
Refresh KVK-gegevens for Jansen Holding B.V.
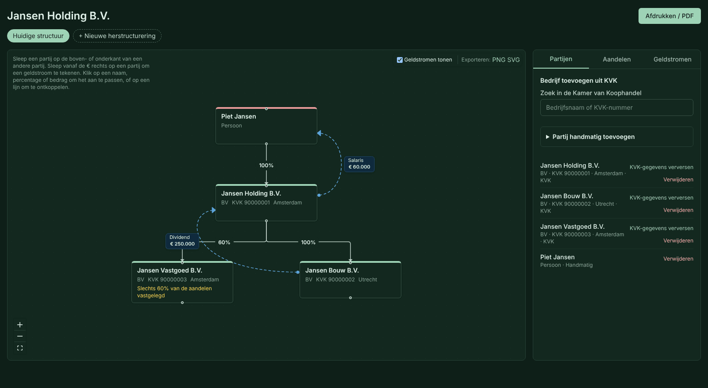tap(662, 167)
